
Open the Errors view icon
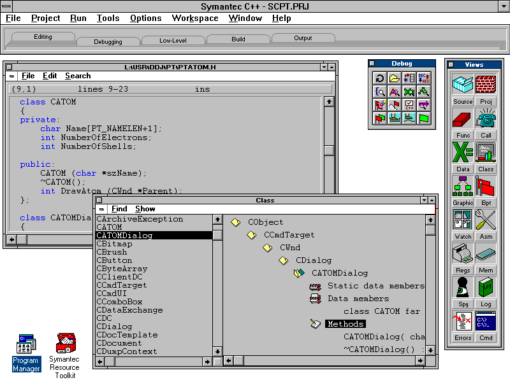coord(463,321)
